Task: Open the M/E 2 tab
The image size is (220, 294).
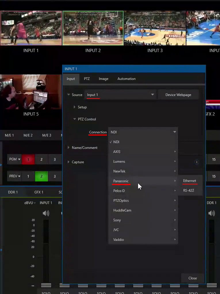Action: click(28, 135)
